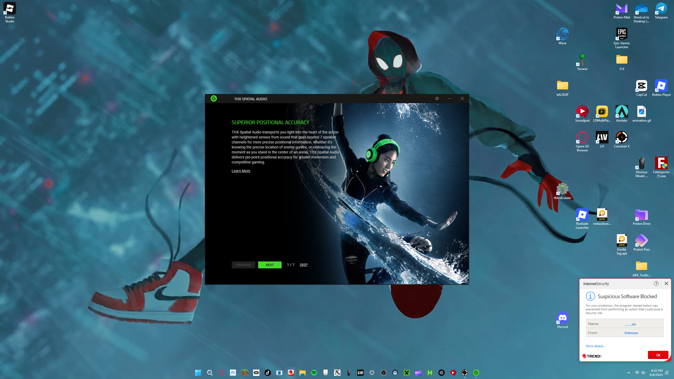Select the notasobvio APK file
The image size is (674, 379).
tap(602, 217)
